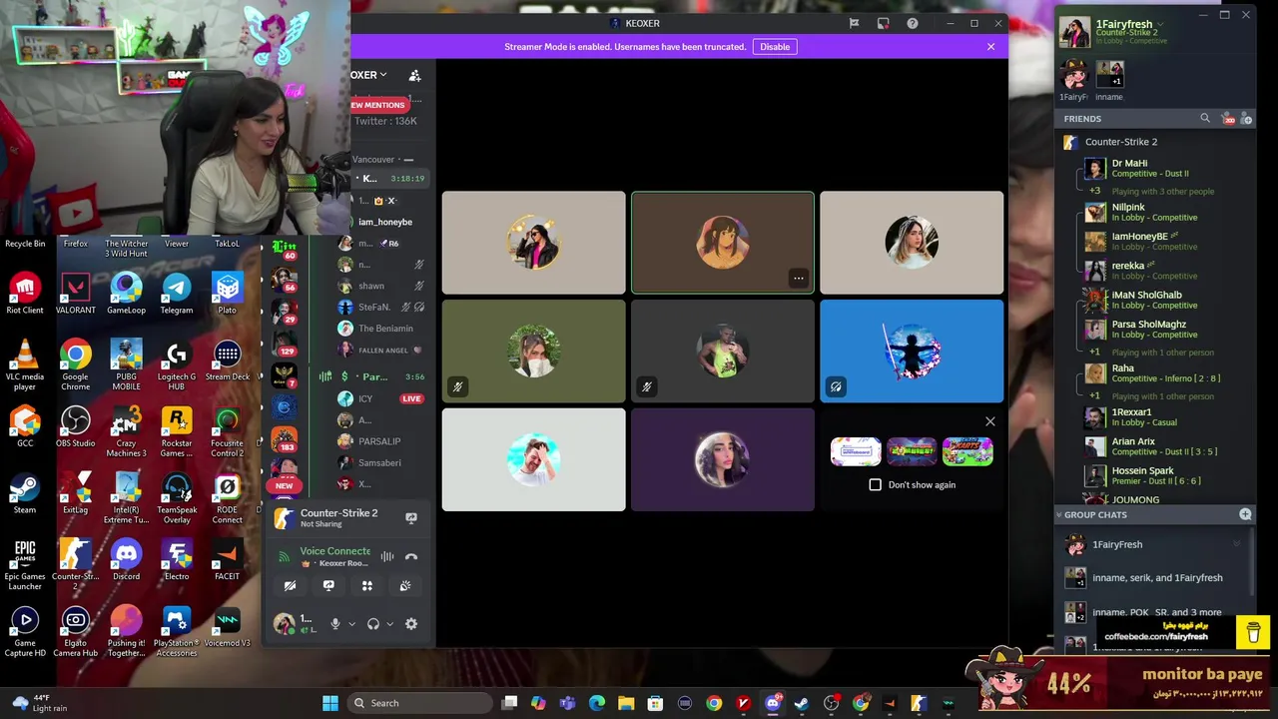Image resolution: width=1278 pixels, height=719 pixels.
Task: Open Discord headphone output options arrow
Action: coord(389,624)
